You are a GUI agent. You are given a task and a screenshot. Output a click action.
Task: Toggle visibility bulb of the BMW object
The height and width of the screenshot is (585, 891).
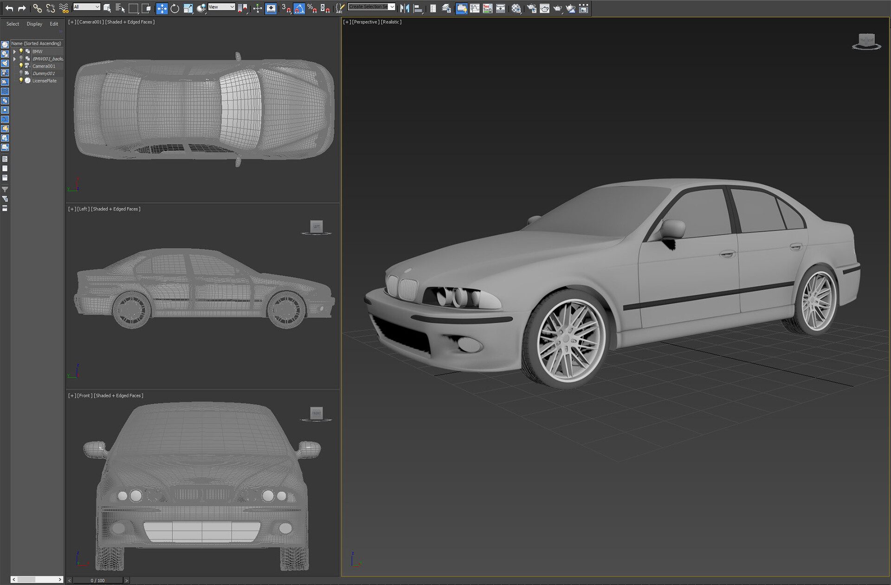(21, 51)
